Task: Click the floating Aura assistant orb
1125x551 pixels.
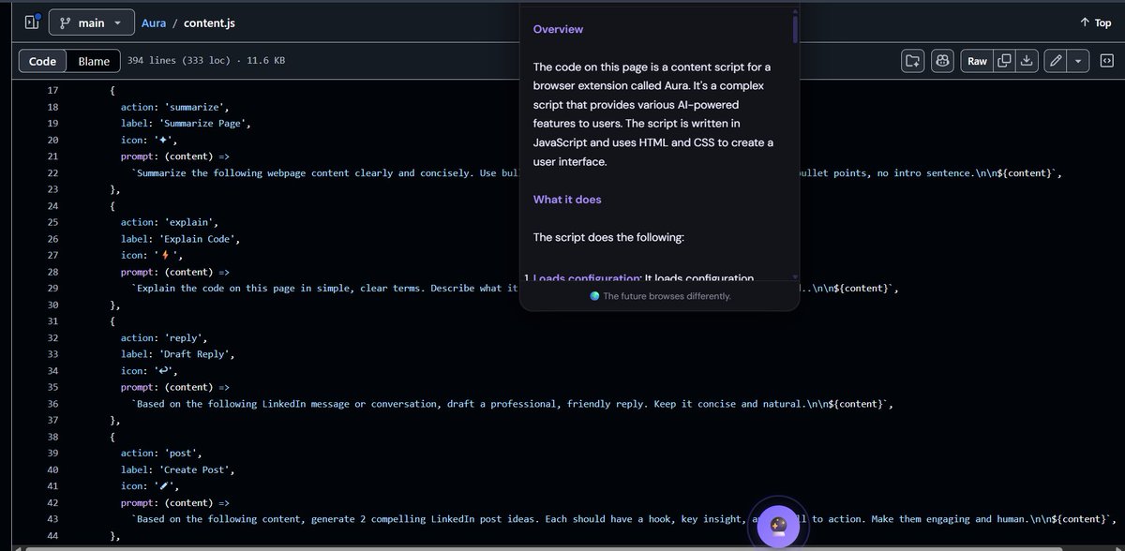Action: pos(777,526)
